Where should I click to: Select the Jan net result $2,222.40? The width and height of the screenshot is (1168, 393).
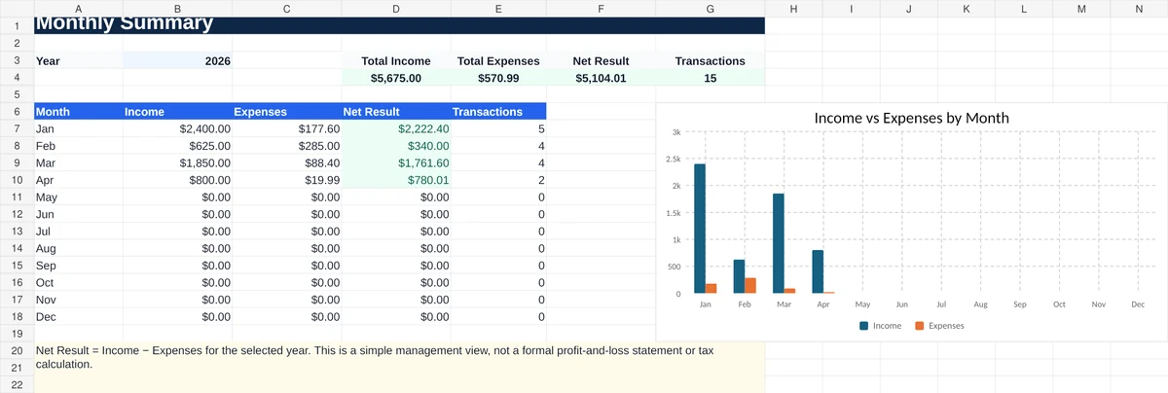click(x=395, y=128)
